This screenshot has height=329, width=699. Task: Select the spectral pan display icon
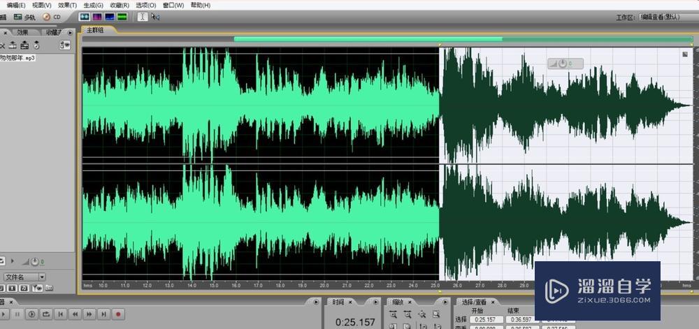(x=110, y=17)
